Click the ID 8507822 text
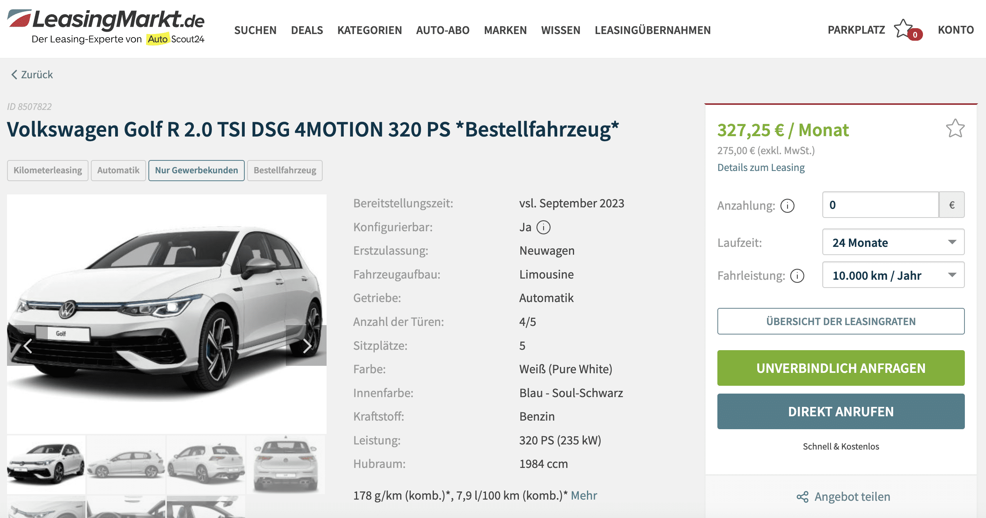Screen dimensions: 986x518 (x=29, y=106)
